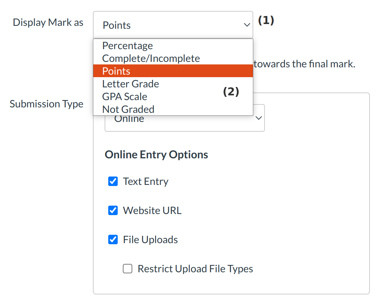Toggle the Website URL checkbox

(x=113, y=210)
